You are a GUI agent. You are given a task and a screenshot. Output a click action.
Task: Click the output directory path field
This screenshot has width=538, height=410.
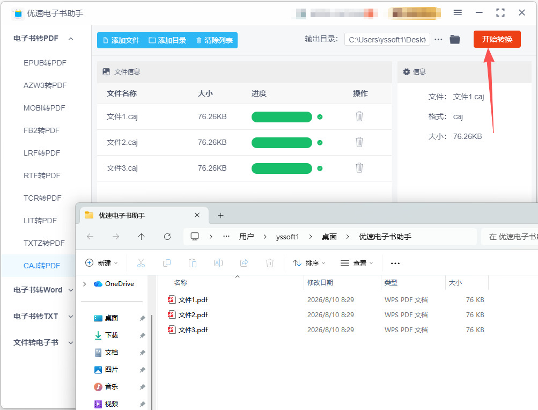click(387, 40)
